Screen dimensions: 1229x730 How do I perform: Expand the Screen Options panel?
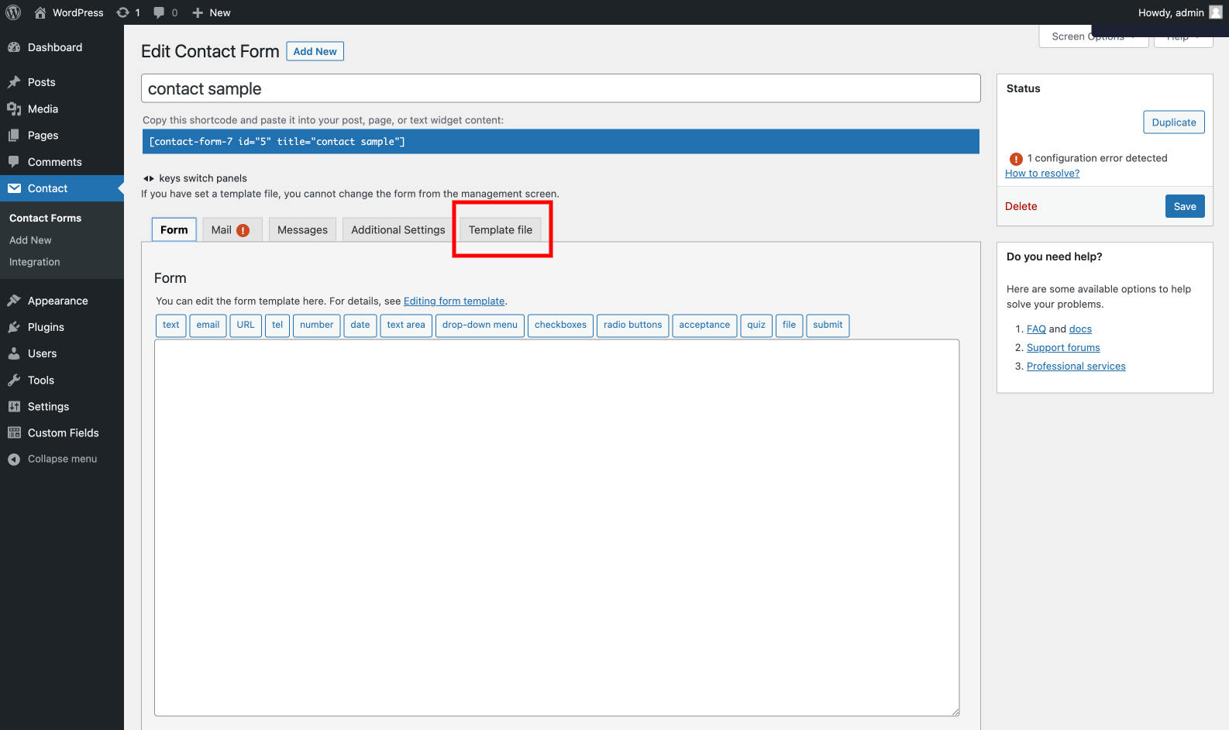click(x=1093, y=36)
